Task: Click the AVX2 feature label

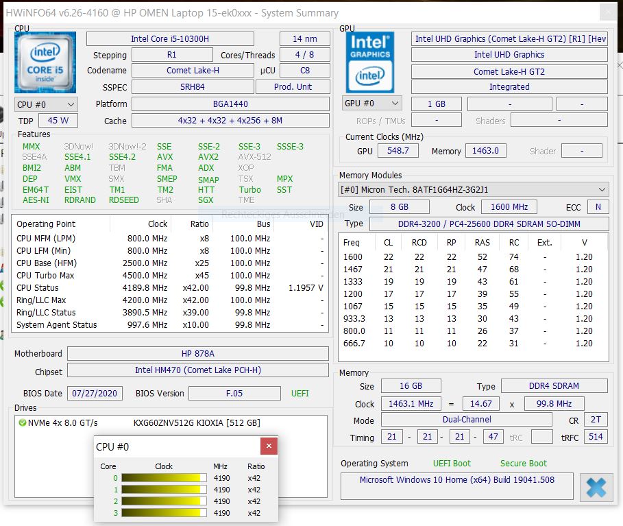Action: point(208,157)
